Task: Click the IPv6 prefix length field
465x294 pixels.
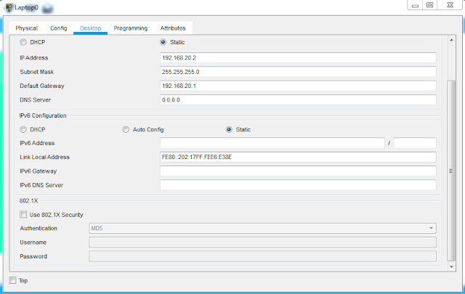Action: click(415, 143)
